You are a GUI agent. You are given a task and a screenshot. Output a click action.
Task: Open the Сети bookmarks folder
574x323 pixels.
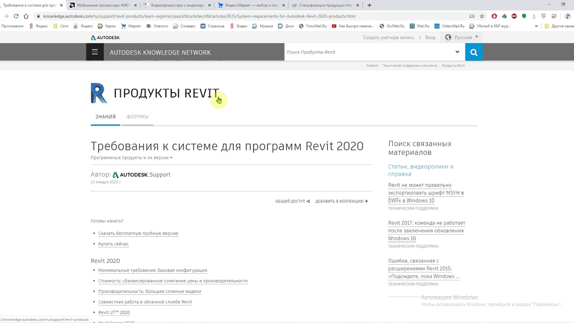(x=61, y=26)
